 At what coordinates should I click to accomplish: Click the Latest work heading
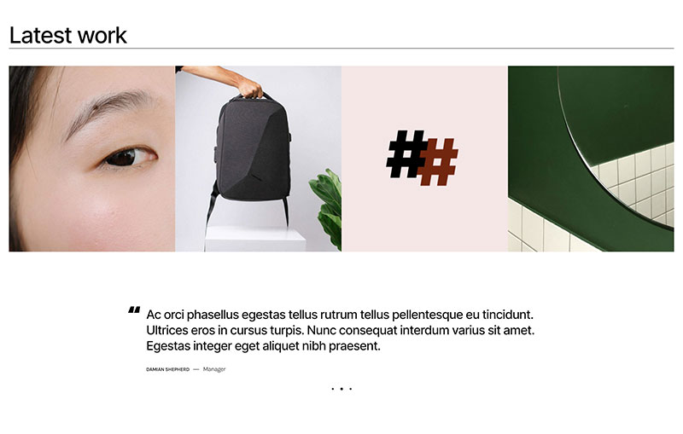(x=68, y=35)
